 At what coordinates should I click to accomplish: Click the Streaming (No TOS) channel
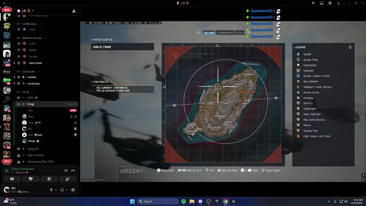(x=47, y=162)
